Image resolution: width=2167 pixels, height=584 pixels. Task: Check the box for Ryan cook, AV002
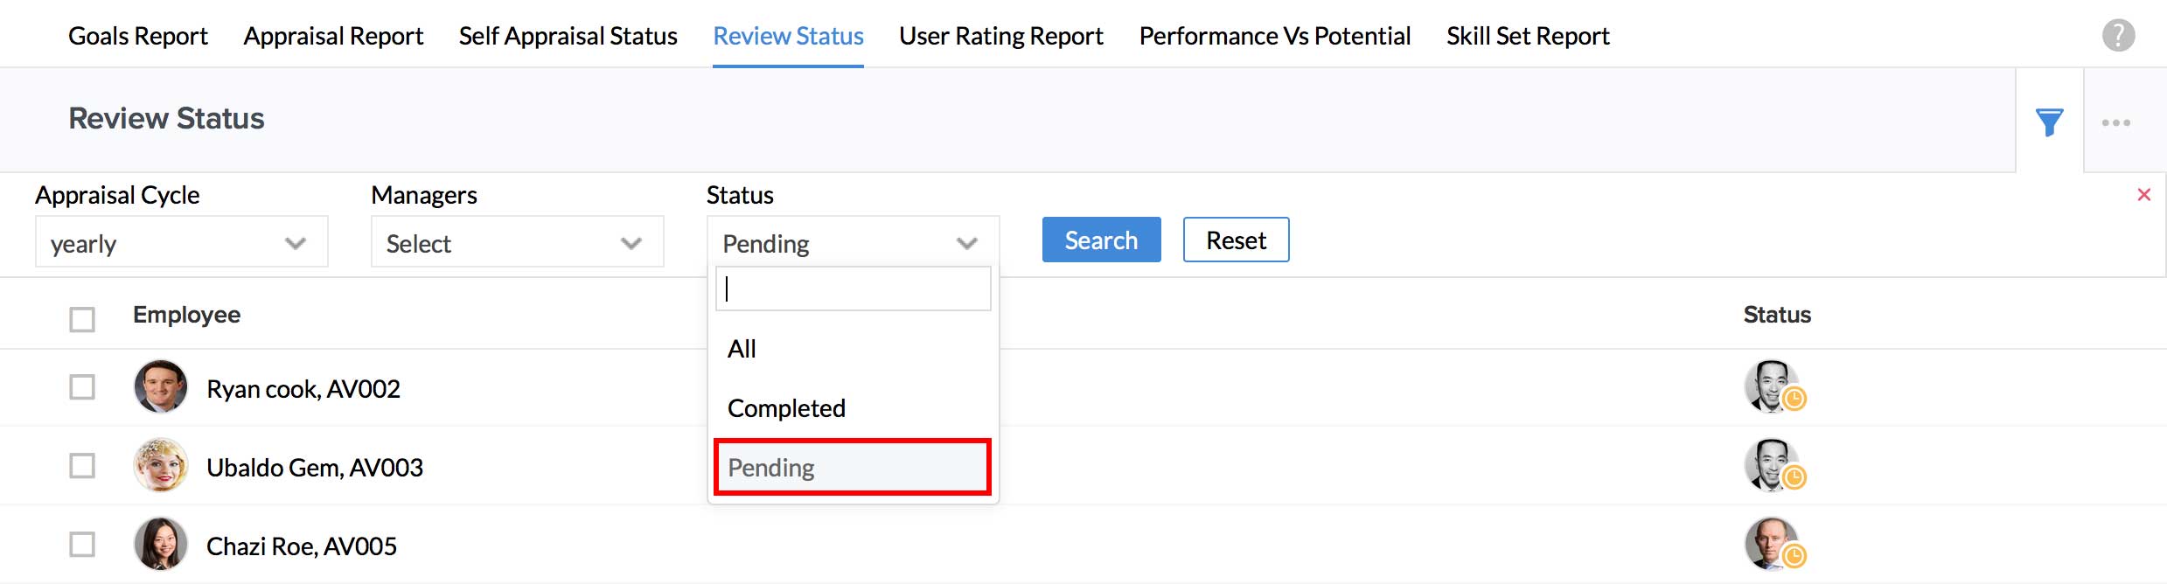click(x=82, y=387)
